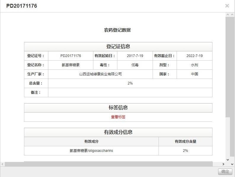Open the 查看标签 link
235x177 pixels.
[x=118, y=117]
